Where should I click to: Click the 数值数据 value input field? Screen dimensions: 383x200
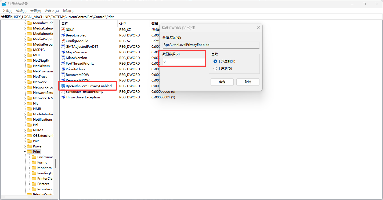pos(184,61)
